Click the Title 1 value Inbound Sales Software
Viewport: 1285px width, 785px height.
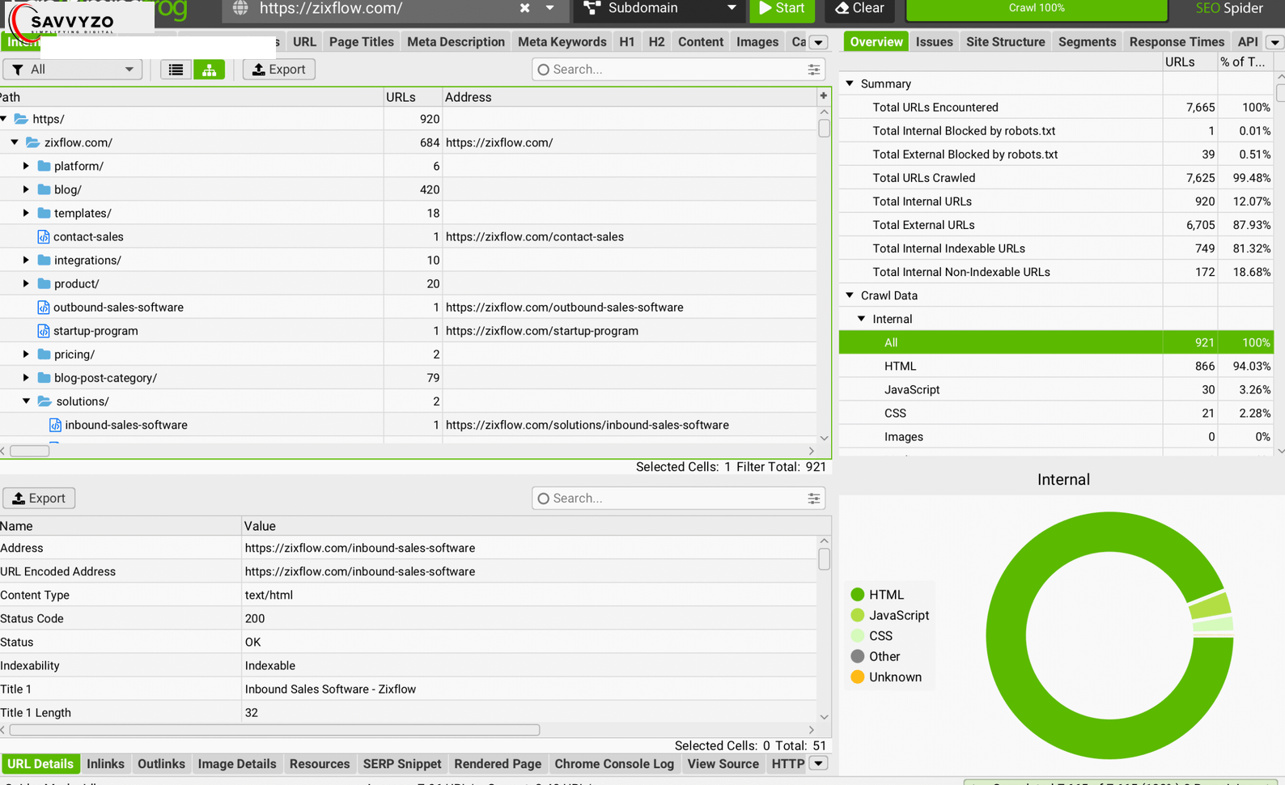click(x=330, y=689)
